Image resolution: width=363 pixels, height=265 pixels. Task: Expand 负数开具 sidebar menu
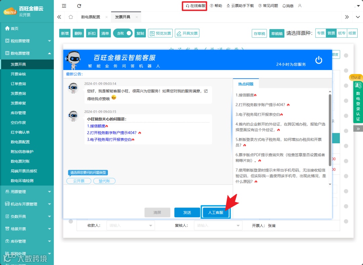click(x=27, y=217)
